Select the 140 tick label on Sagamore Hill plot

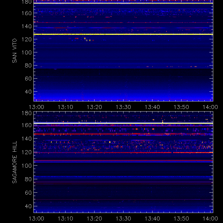click(26, 139)
